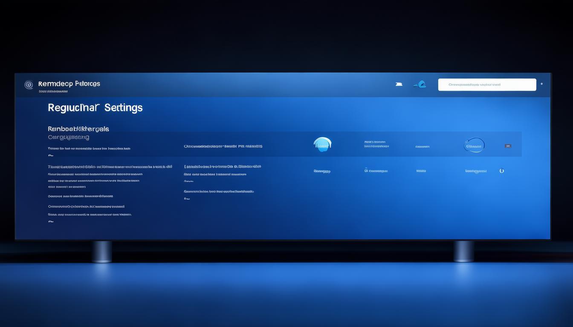Click the second-row label beneath the dome icon

[x=322, y=171]
